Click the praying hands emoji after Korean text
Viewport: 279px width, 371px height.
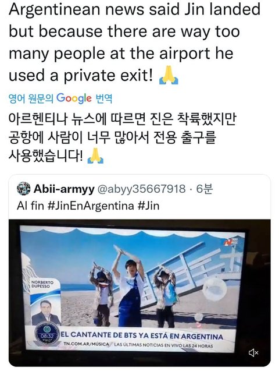click(x=95, y=156)
